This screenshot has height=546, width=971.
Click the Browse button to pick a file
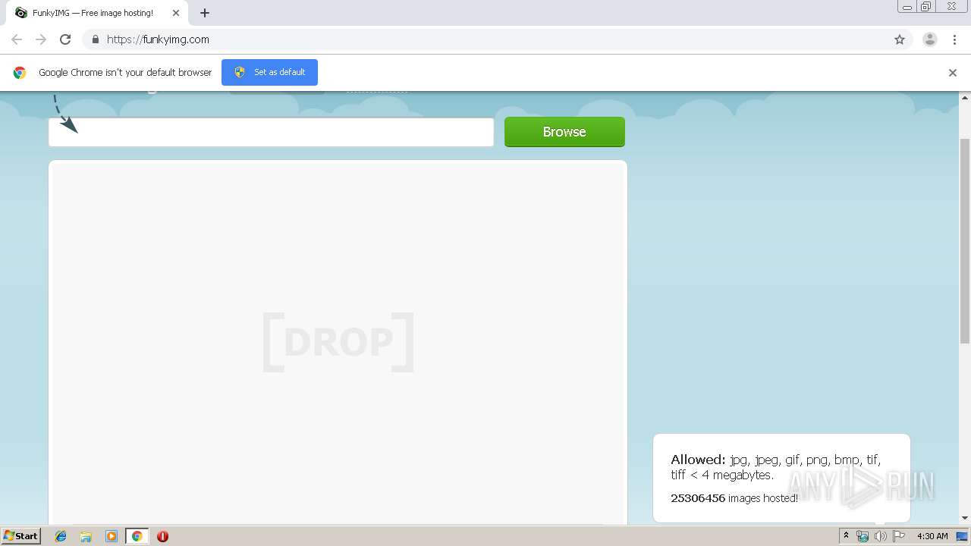(564, 132)
